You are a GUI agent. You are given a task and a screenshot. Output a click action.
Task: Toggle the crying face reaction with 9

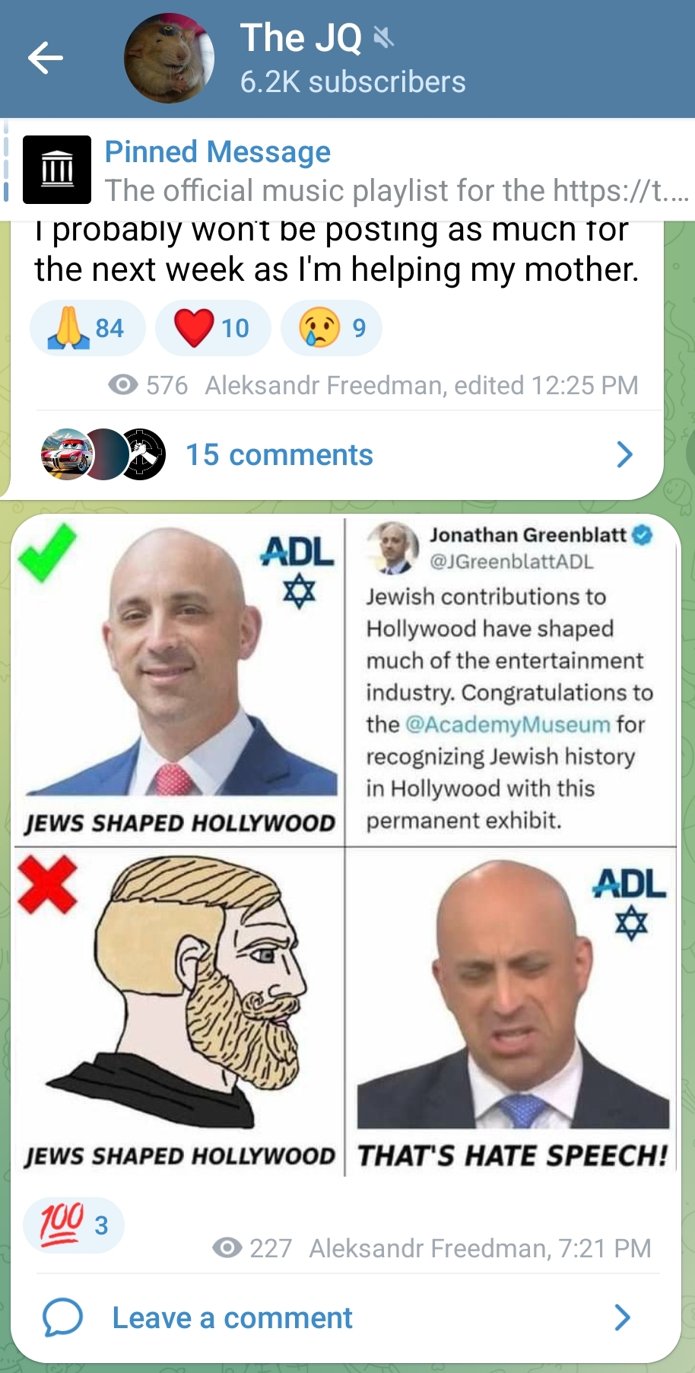332,328
